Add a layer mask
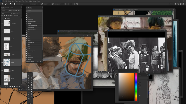Screen dimensions: 186x104 point(10,87)
